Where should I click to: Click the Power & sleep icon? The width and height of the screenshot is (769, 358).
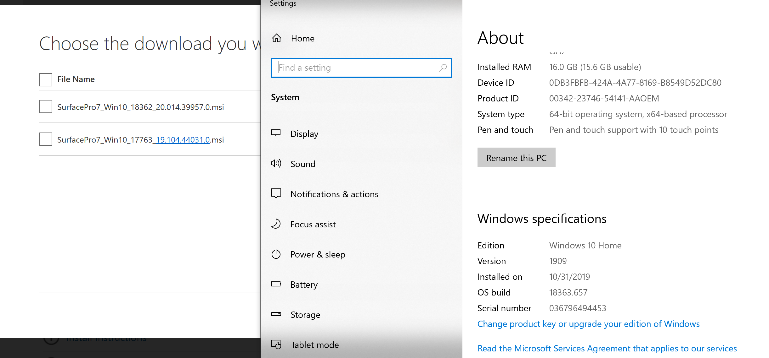[276, 254]
